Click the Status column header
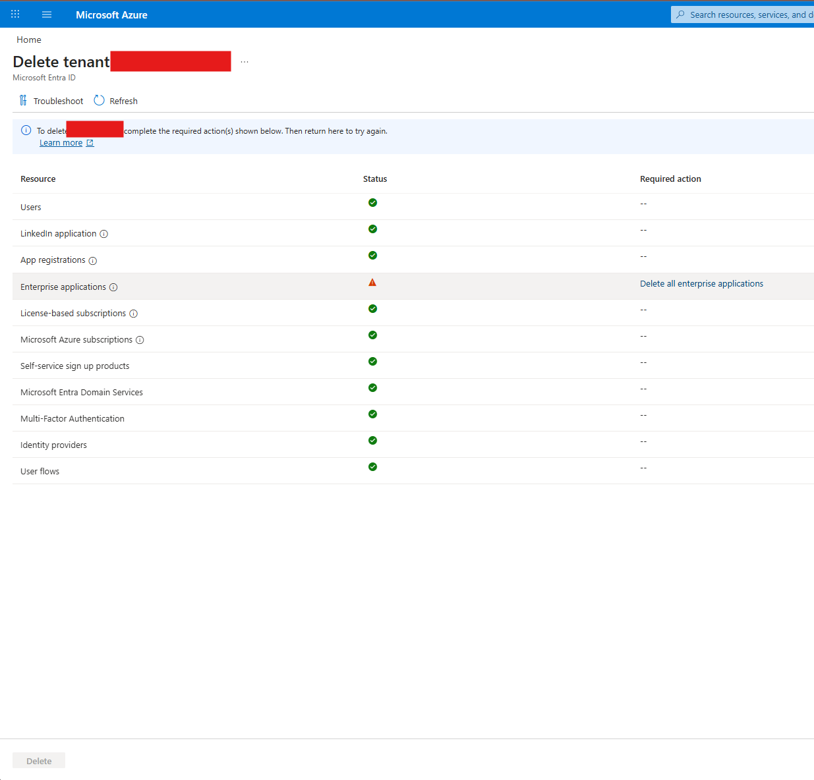Image resolution: width=814 pixels, height=780 pixels. (x=375, y=179)
